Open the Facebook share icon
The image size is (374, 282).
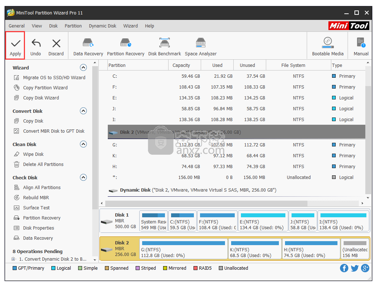click(344, 268)
